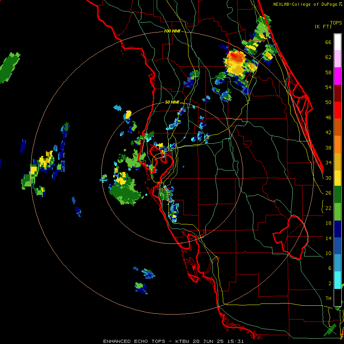Image resolution: width=344 pixels, height=344 pixels.
Task: Click the 66 value on the scale
Action: coord(328,42)
